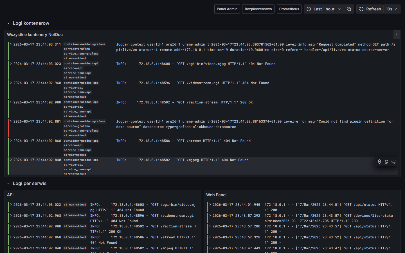Expand the API 23:44:02.900 log row
405x253 pixels.
11,226
